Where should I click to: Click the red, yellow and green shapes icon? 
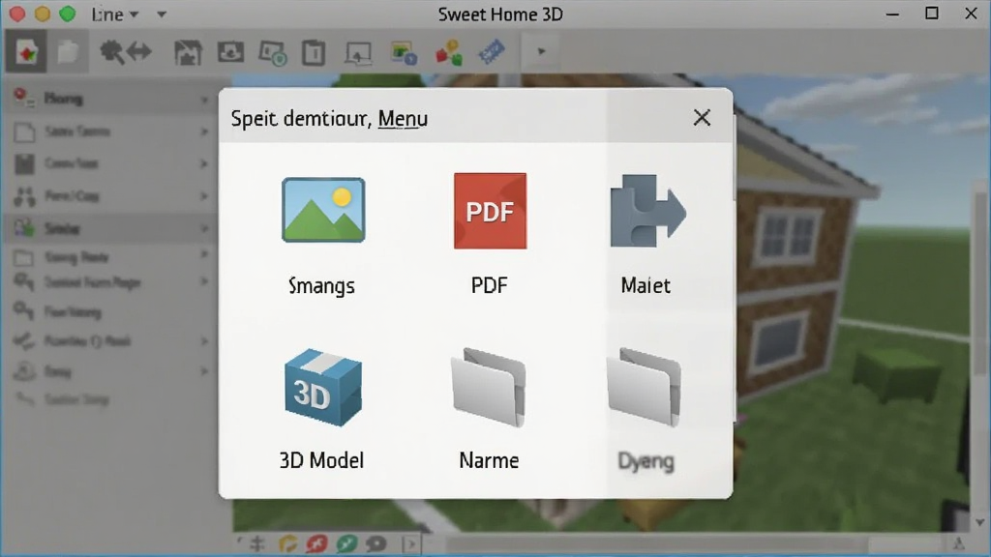point(449,53)
